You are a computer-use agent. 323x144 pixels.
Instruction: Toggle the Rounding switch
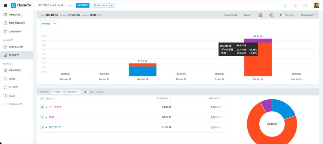tap(281, 15)
